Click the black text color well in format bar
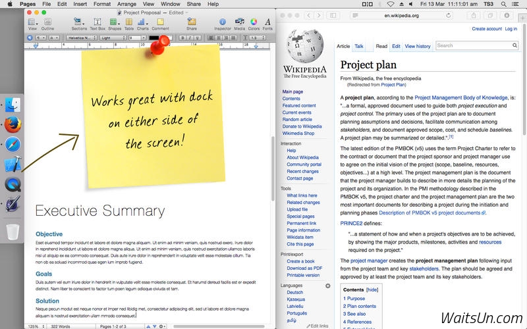527x329 pixels. click(154, 38)
